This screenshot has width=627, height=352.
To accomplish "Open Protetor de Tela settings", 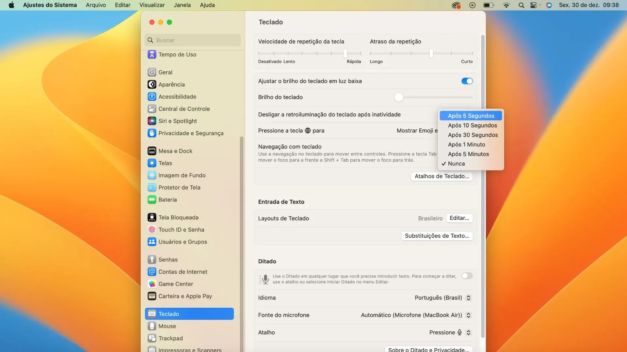I will pyautogui.click(x=179, y=187).
